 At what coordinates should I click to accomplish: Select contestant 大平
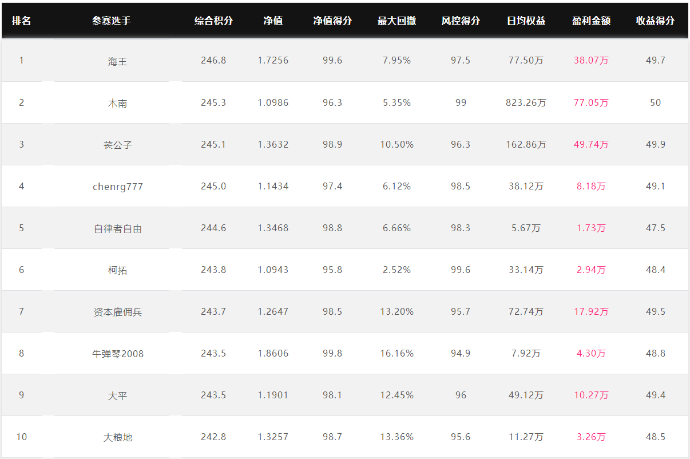click(117, 395)
